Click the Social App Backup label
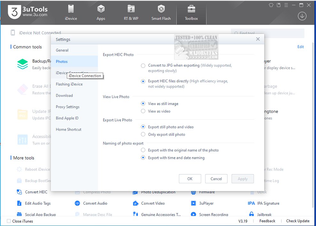The height and width of the screenshot is (226, 316). point(40,214)
